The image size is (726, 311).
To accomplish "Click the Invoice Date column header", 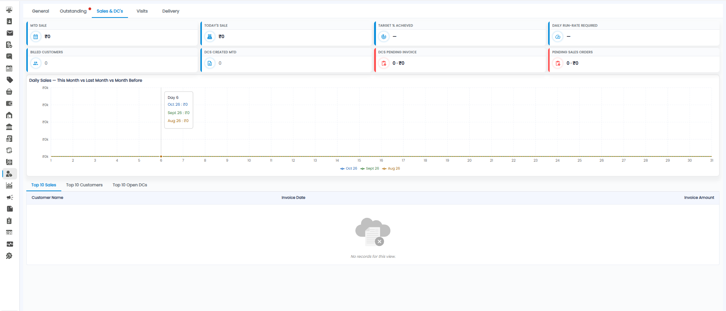I will (293, 198).
